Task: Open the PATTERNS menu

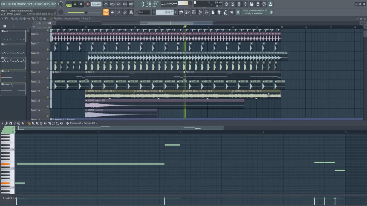Action: coord(22,4)
